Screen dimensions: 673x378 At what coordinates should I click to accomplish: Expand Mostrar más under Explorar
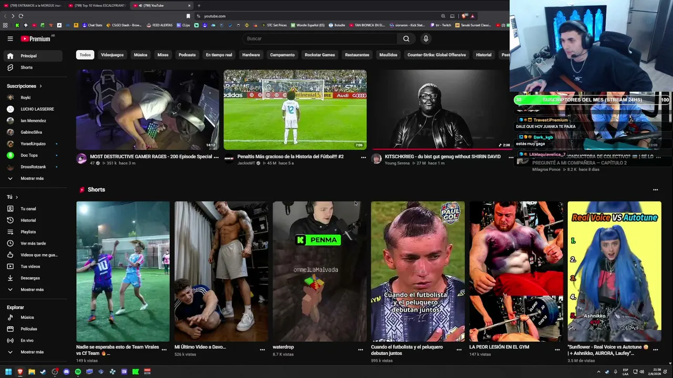[x=33, y=352]
